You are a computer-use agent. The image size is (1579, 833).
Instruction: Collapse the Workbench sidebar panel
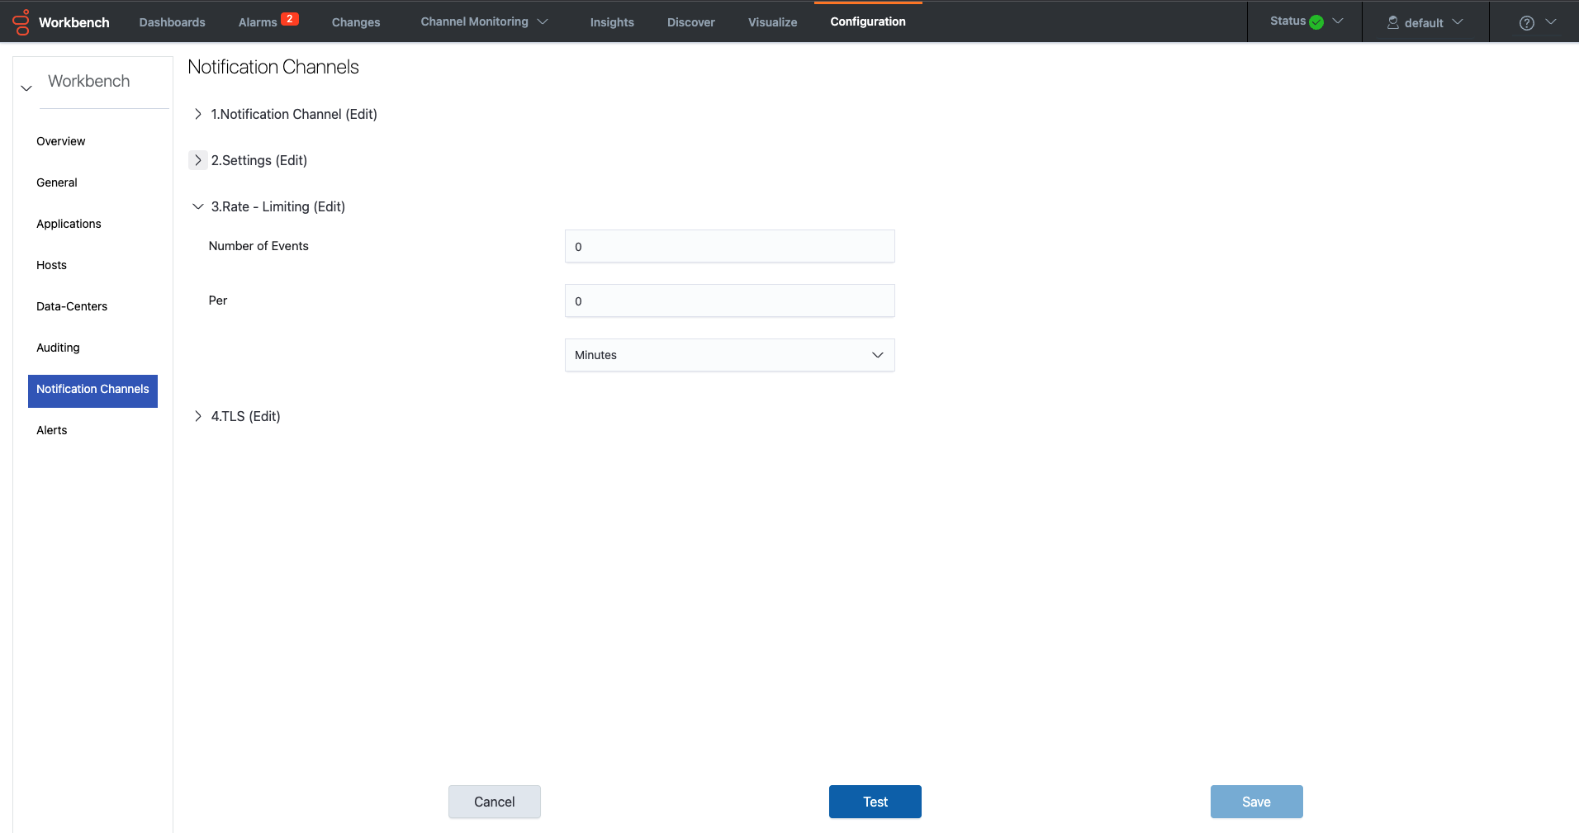[26, 87]
